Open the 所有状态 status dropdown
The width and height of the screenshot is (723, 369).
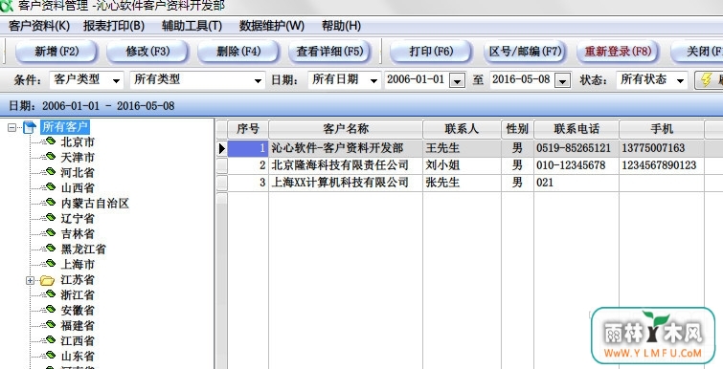[x=681, y=81]
